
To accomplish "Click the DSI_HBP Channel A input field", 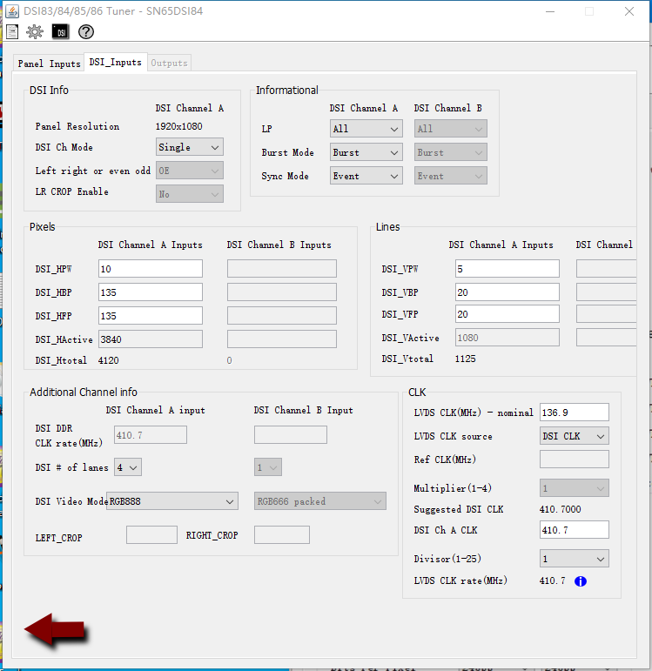I will [x=151, y=292].
